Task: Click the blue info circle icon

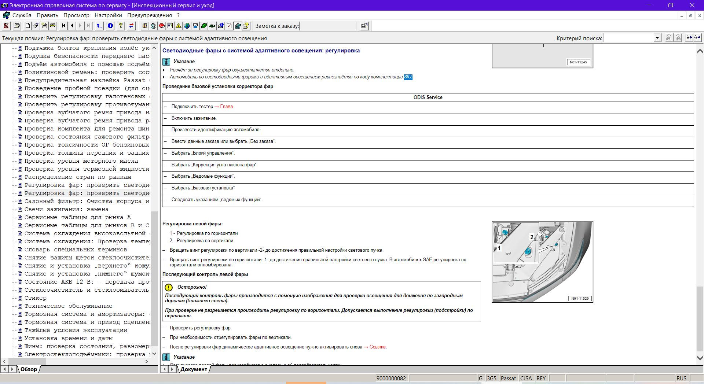Action: point(110,26)
